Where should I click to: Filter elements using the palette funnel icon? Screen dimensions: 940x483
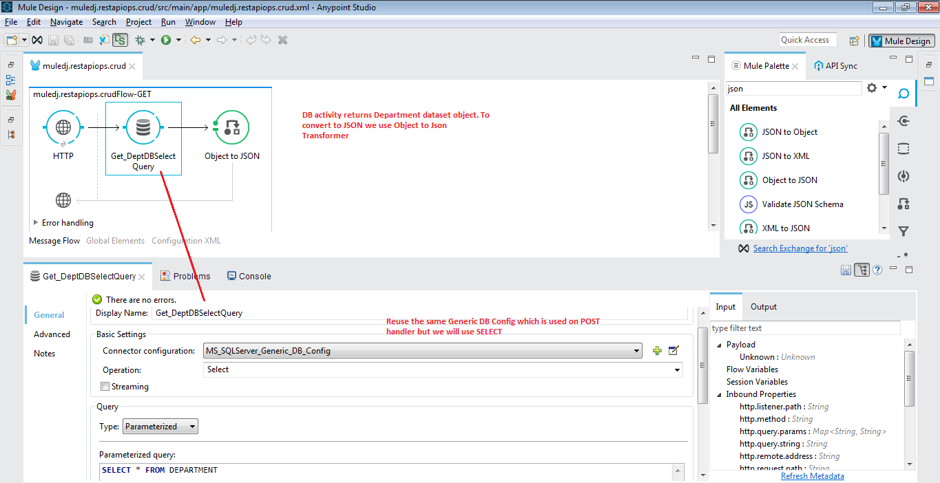tap(903, 231)
